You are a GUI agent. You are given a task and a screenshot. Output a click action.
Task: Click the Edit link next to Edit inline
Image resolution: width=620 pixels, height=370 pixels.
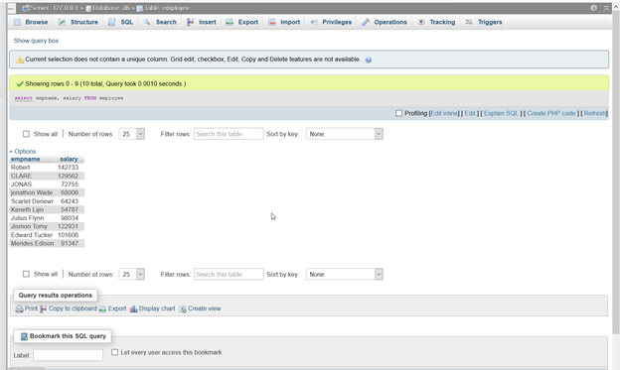pos(470,113)
